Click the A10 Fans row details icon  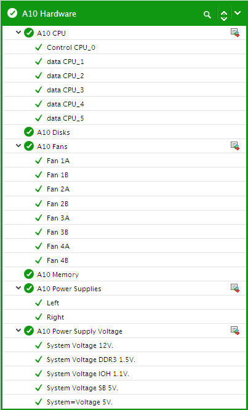pos(235,146)
